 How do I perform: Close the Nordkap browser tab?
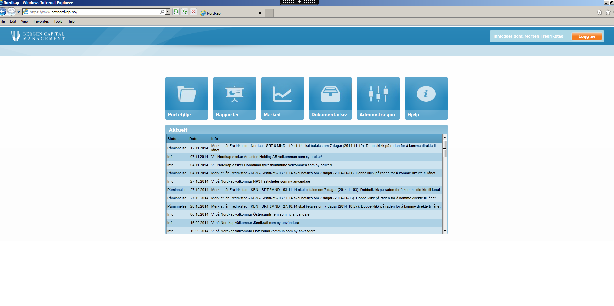(x=260, y=13)
